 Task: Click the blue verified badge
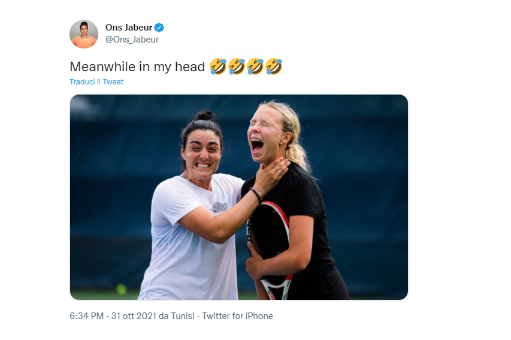click(159, 28)
